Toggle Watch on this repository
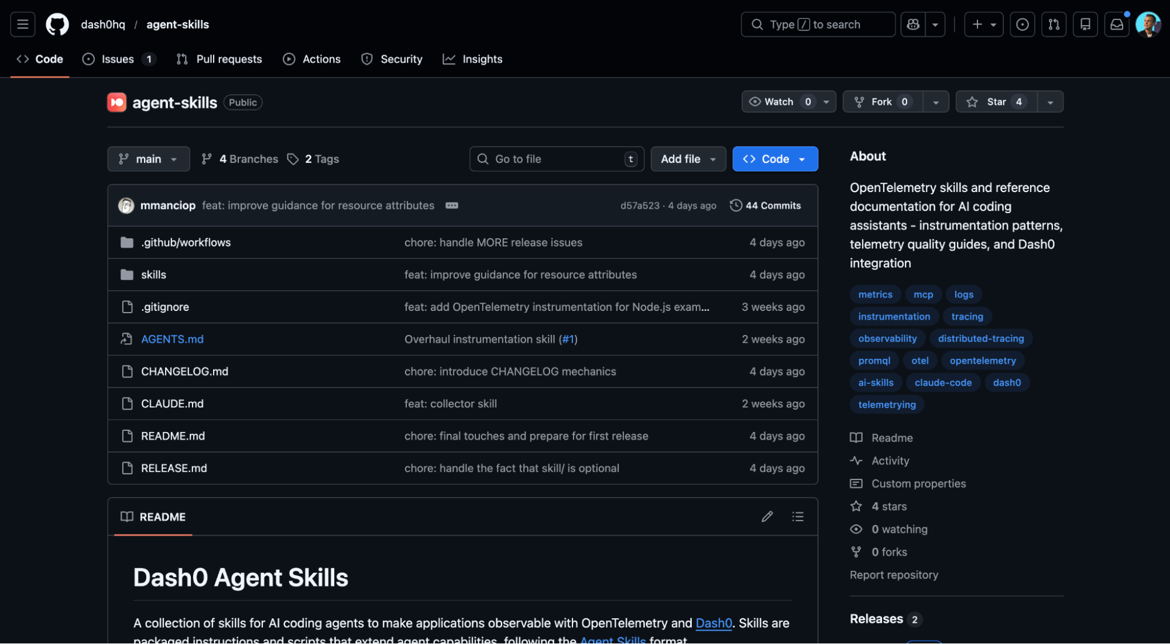Image resolution: width=1170 pixels, height=644 pixels. [x=778, y=102]
